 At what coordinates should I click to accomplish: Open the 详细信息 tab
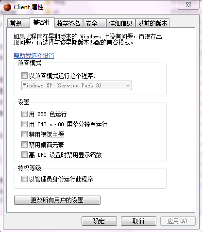[x=120, y=23]
